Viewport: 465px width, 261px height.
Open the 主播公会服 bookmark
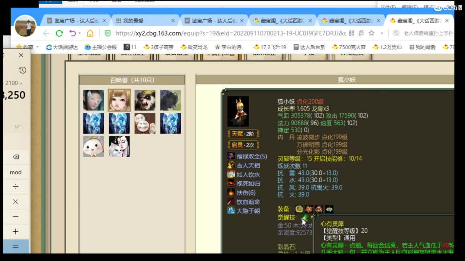pyautogui.click(x=101, y=47)
